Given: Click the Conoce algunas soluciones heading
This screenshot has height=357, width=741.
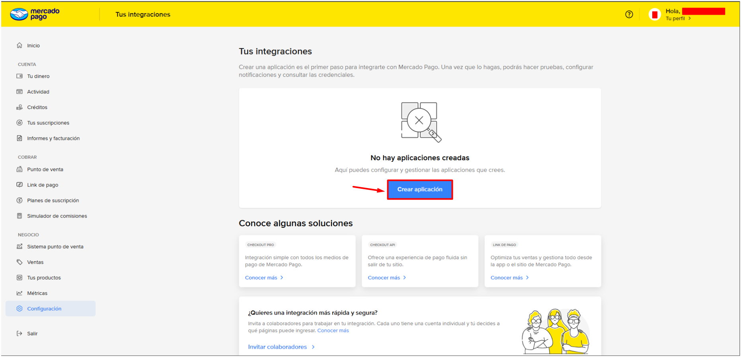Looking at the screenshot, I should pyautogui.click(x=296, y=223).
